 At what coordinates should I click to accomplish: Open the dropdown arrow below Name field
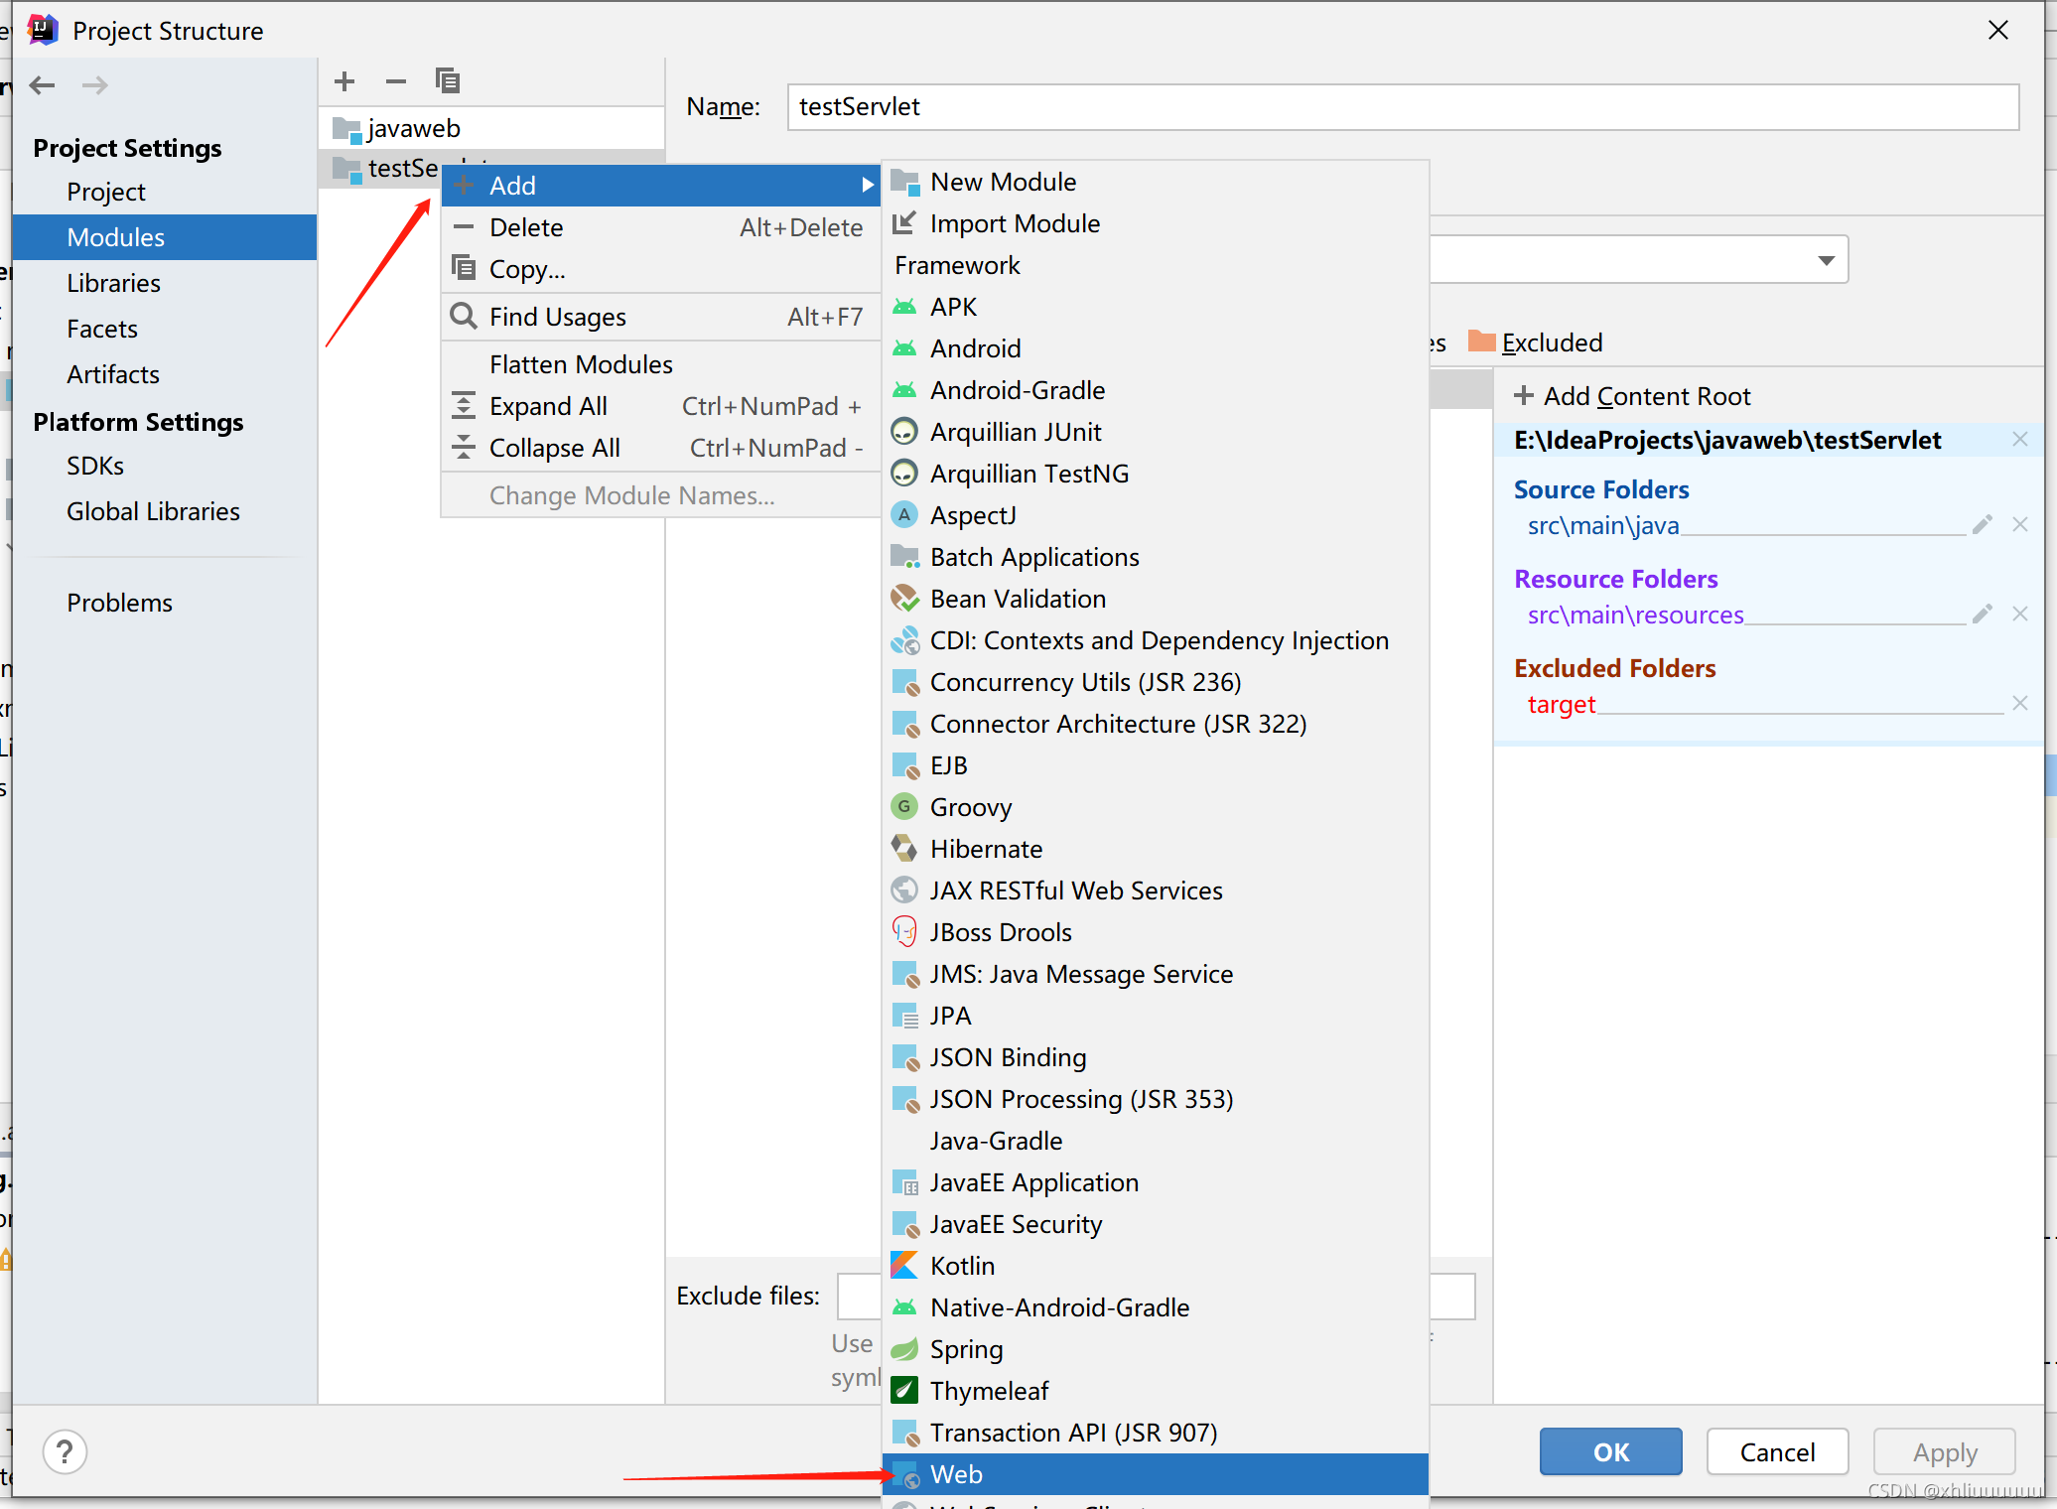tap(1825, 261)
